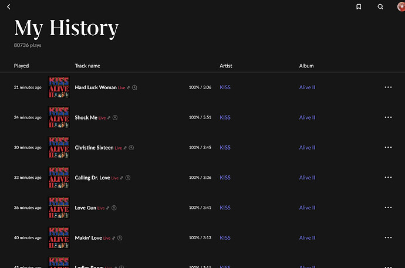Click the Album column header
This screenshot has width=405, height=268.
point(306,66)
